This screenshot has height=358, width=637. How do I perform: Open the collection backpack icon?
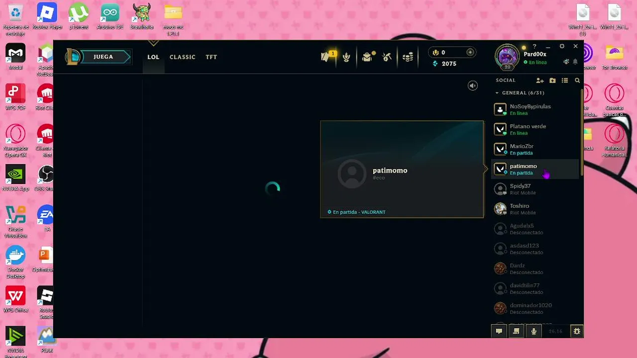click(x=368, y=57)
